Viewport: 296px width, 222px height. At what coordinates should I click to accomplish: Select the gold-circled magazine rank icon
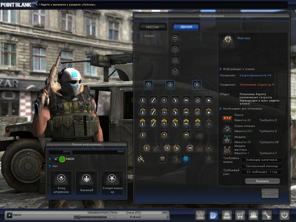pos(186,135)
